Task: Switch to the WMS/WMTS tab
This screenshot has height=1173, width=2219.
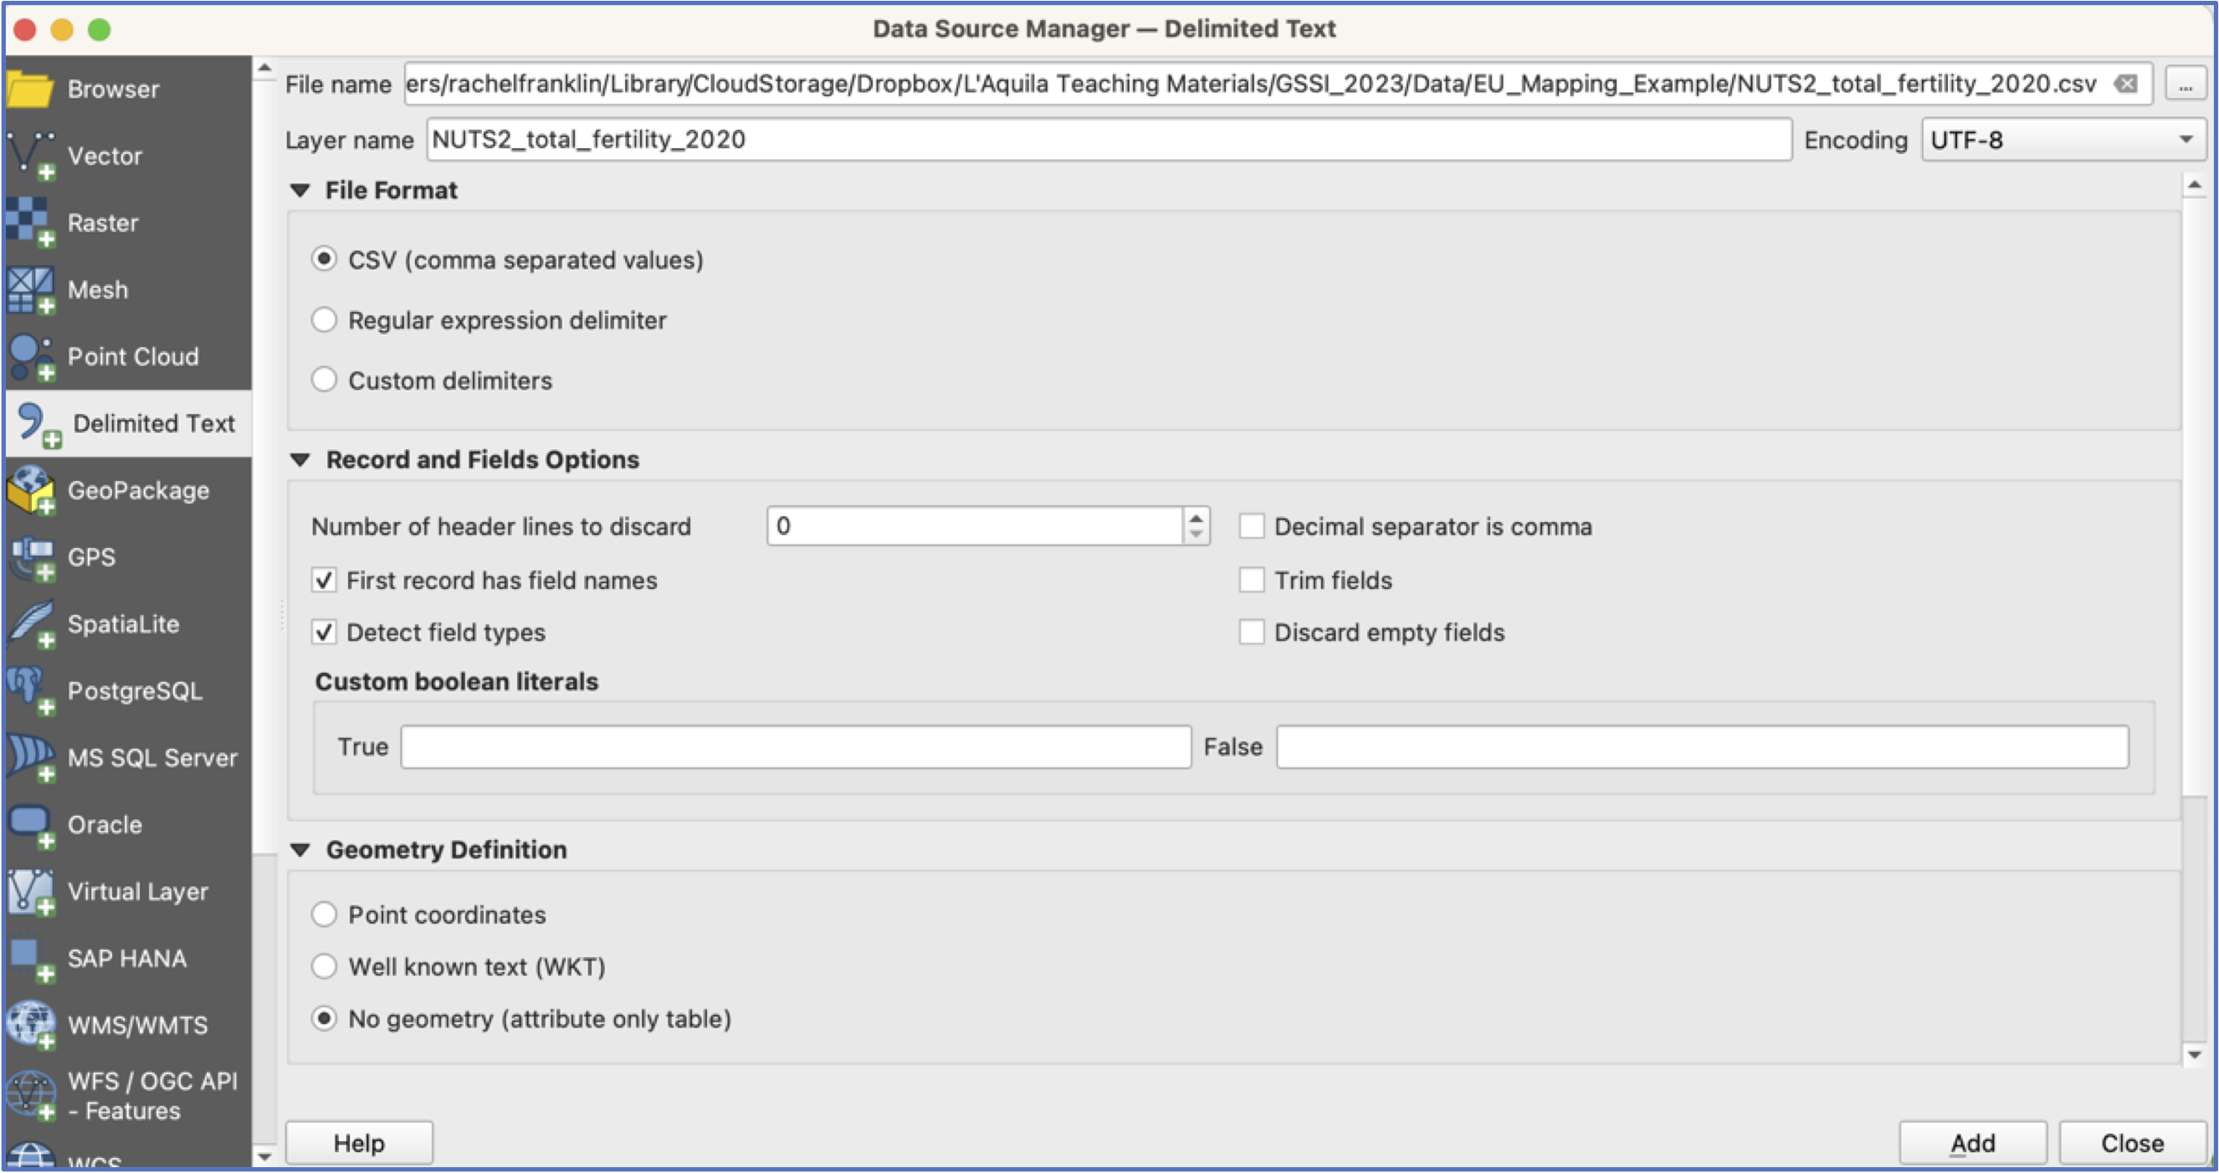Action: [x=138, y=1026]
